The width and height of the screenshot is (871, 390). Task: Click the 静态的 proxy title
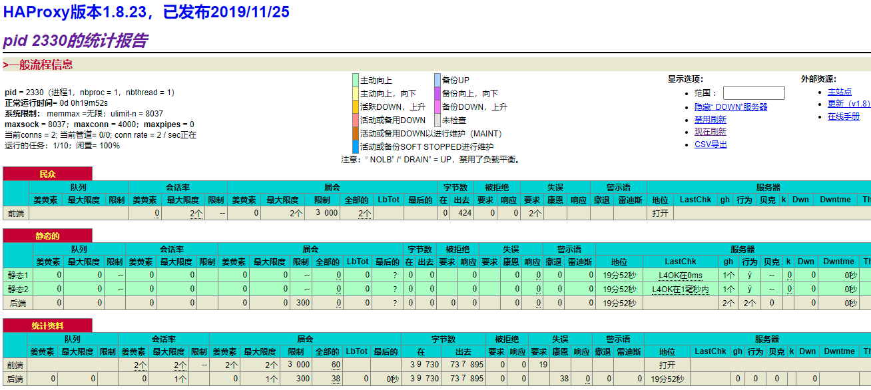tap(47, 236)
